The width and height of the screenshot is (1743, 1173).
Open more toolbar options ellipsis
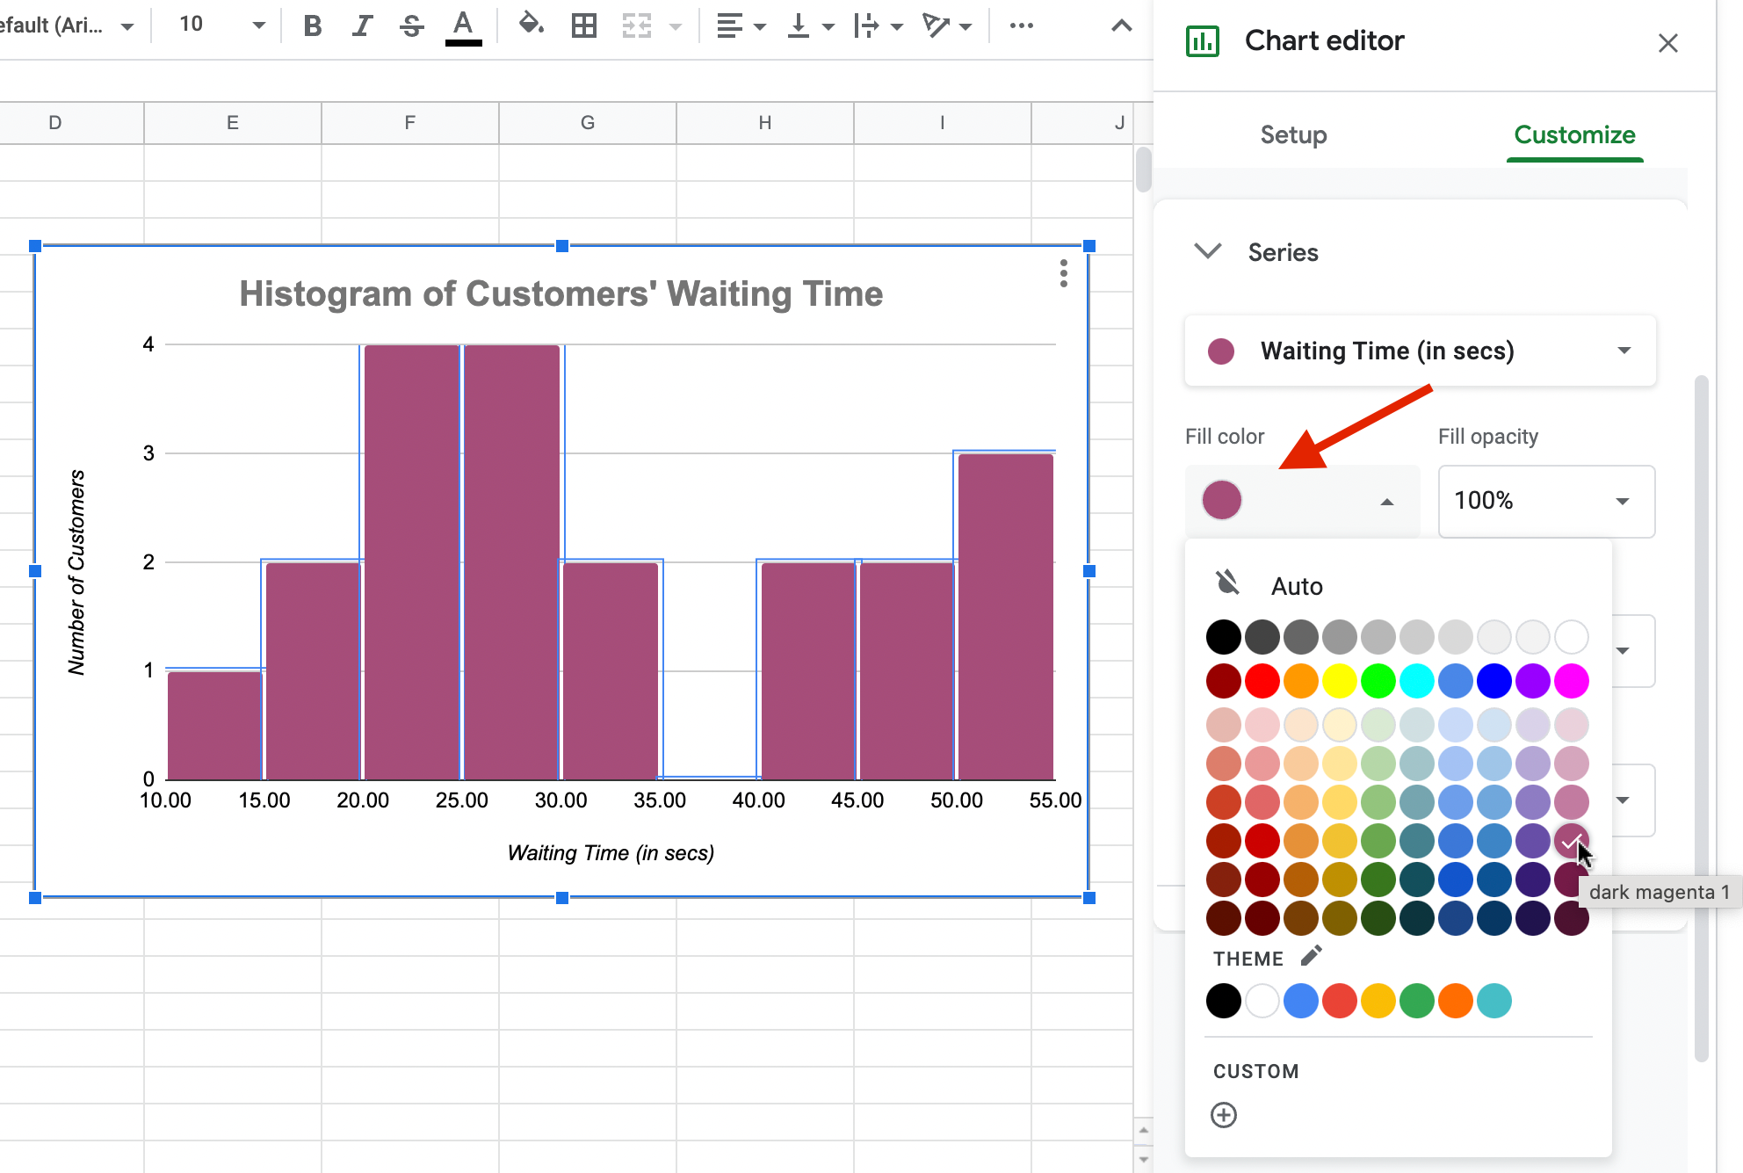[1021, 26]
